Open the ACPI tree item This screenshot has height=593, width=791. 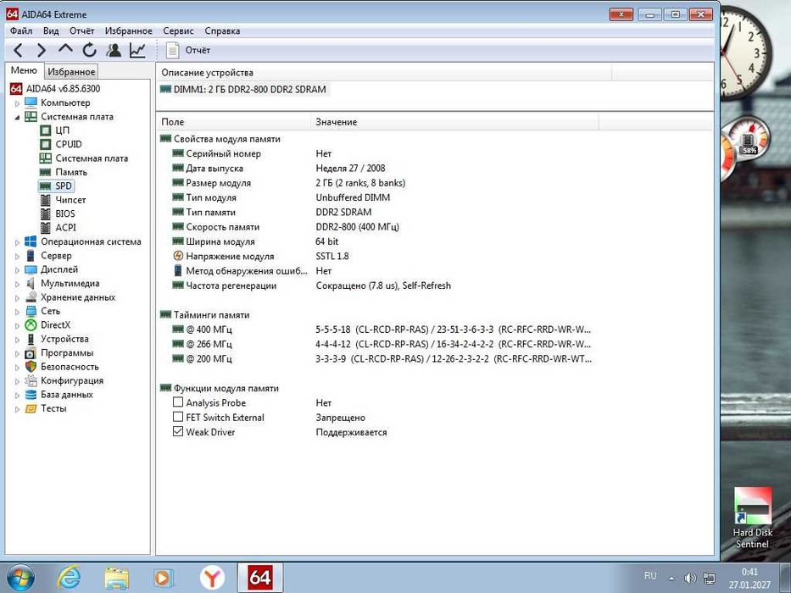tap(65, 227)
